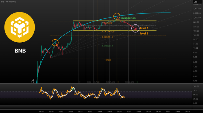Click the 17.00 price axis label

196,48
